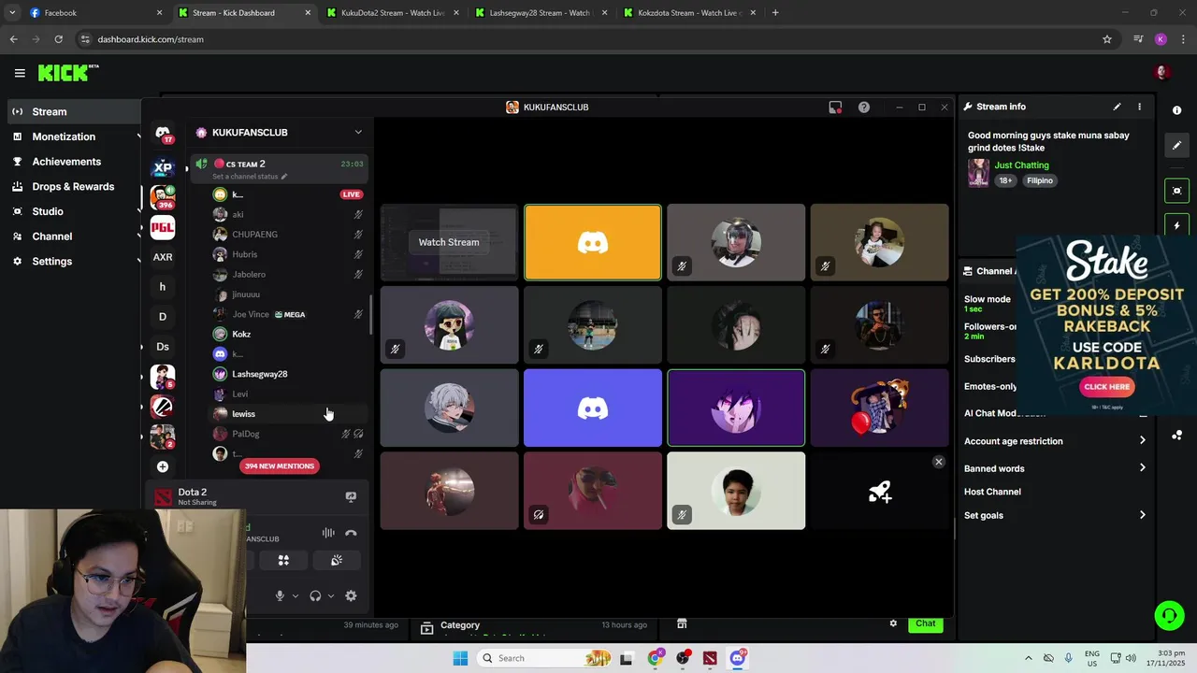Screen dimensions: 1197x673
Task: Select the Ds Discord server
Action: [x=163, y=347]
